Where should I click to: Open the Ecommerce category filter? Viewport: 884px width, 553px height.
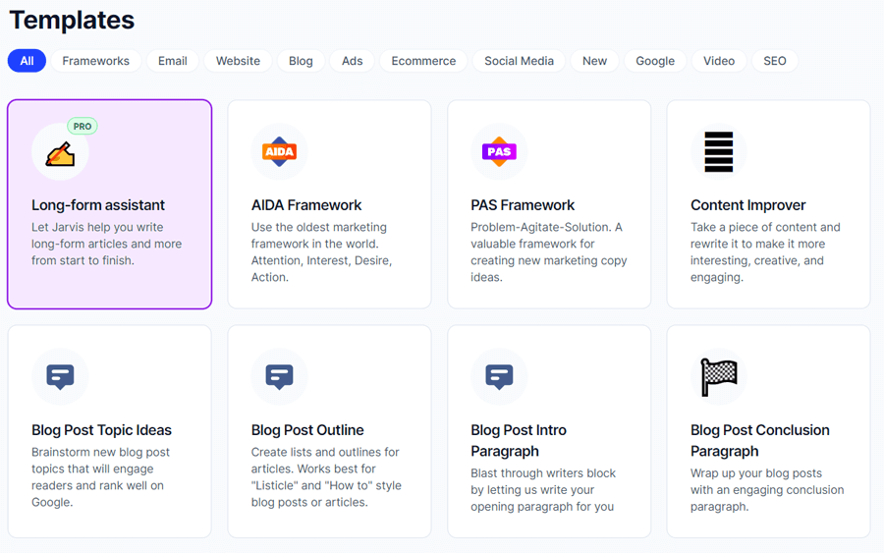(423, 61)
